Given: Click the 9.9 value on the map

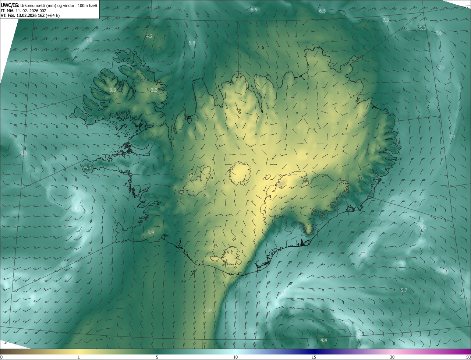Looking at the screenshot, I should [x=76, y=208].
